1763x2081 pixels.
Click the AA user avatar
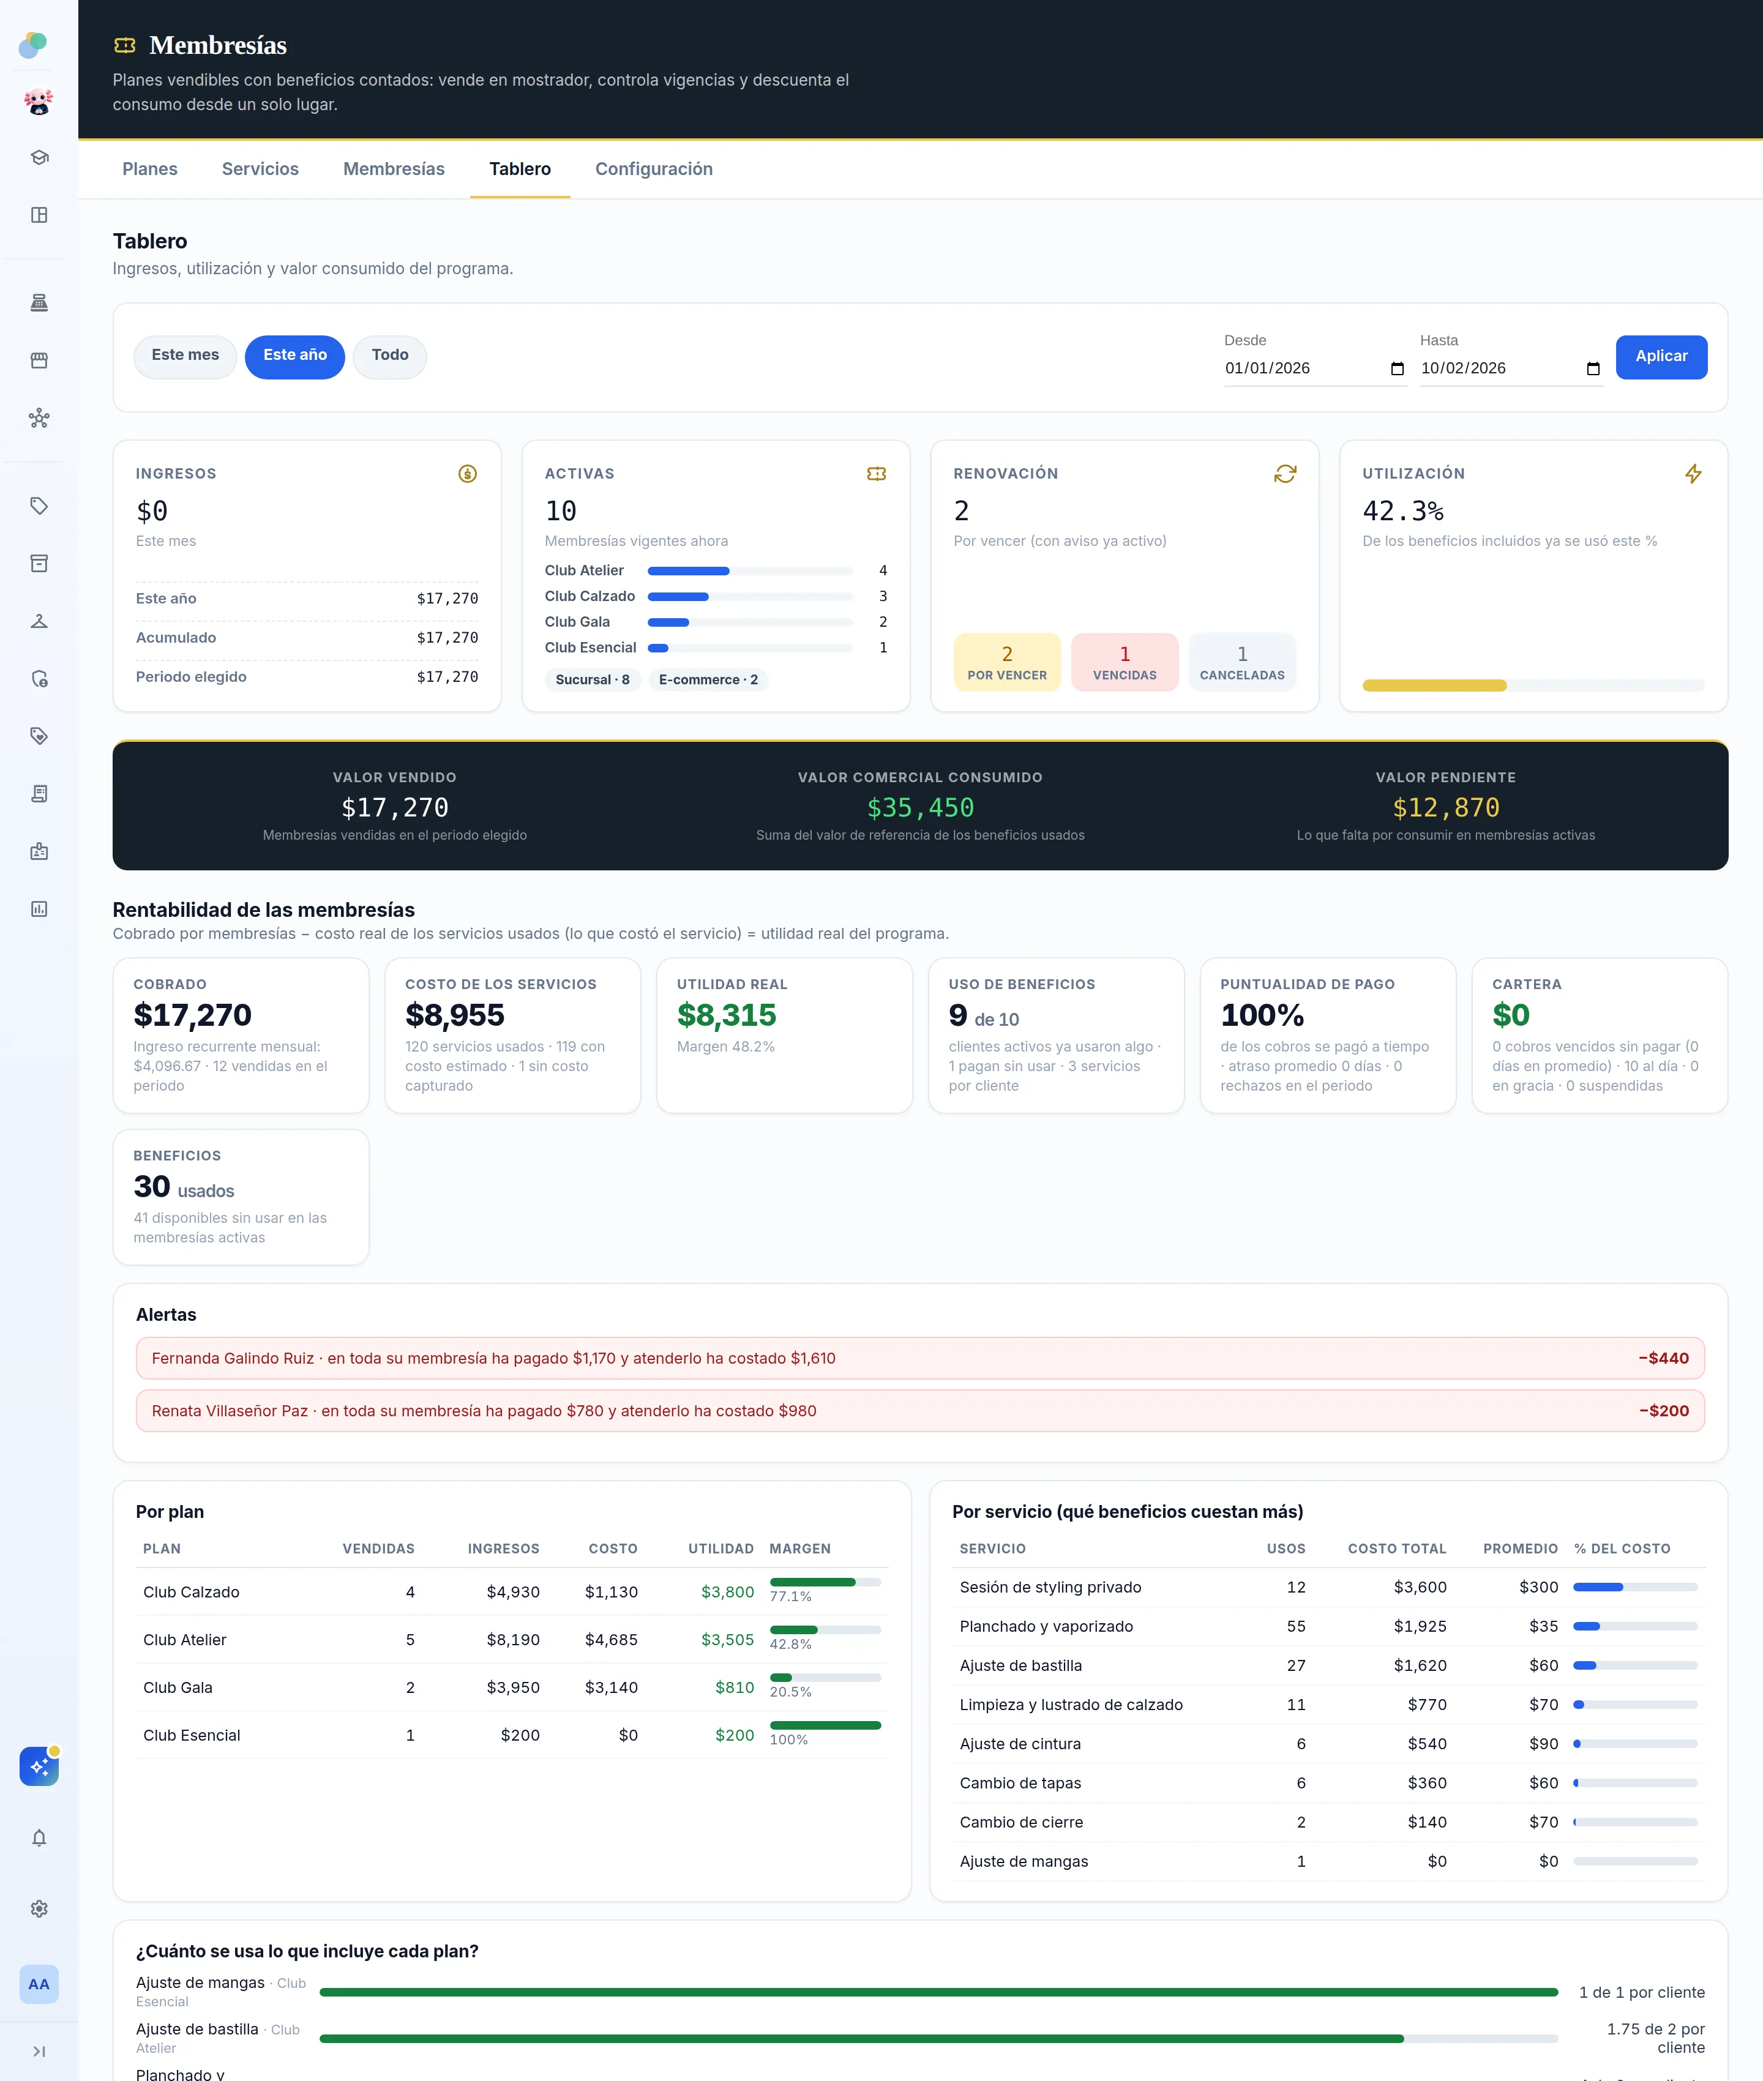pyautogui.click(x=39, y=1984)
